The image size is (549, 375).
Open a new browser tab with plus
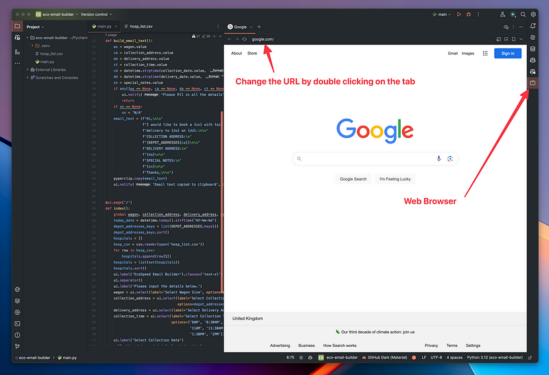click(x=259, y=27)
